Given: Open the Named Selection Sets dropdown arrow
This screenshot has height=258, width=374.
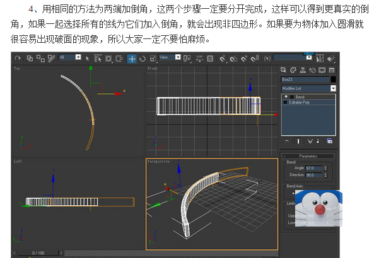Looking at the screenshot, I should [x=309, y=57].
